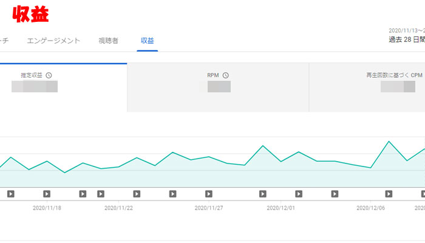The width and height of the screenshot is (425, 243).
Task: Click the 2020/12/06 axis date label
Action: [370, 208]
